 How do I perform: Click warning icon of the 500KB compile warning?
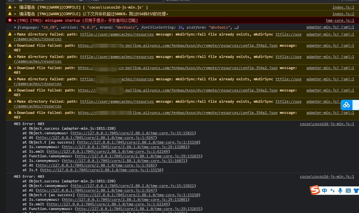point(10,14)
